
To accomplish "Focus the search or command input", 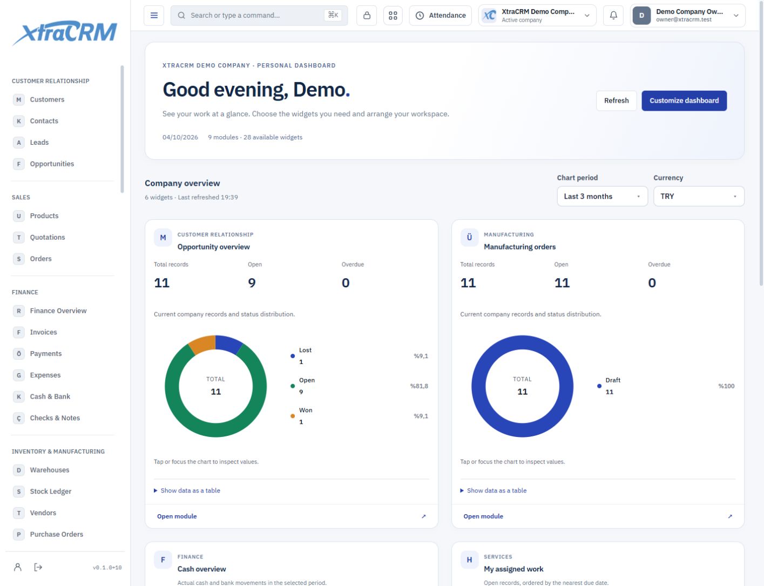I will point(259,16).
